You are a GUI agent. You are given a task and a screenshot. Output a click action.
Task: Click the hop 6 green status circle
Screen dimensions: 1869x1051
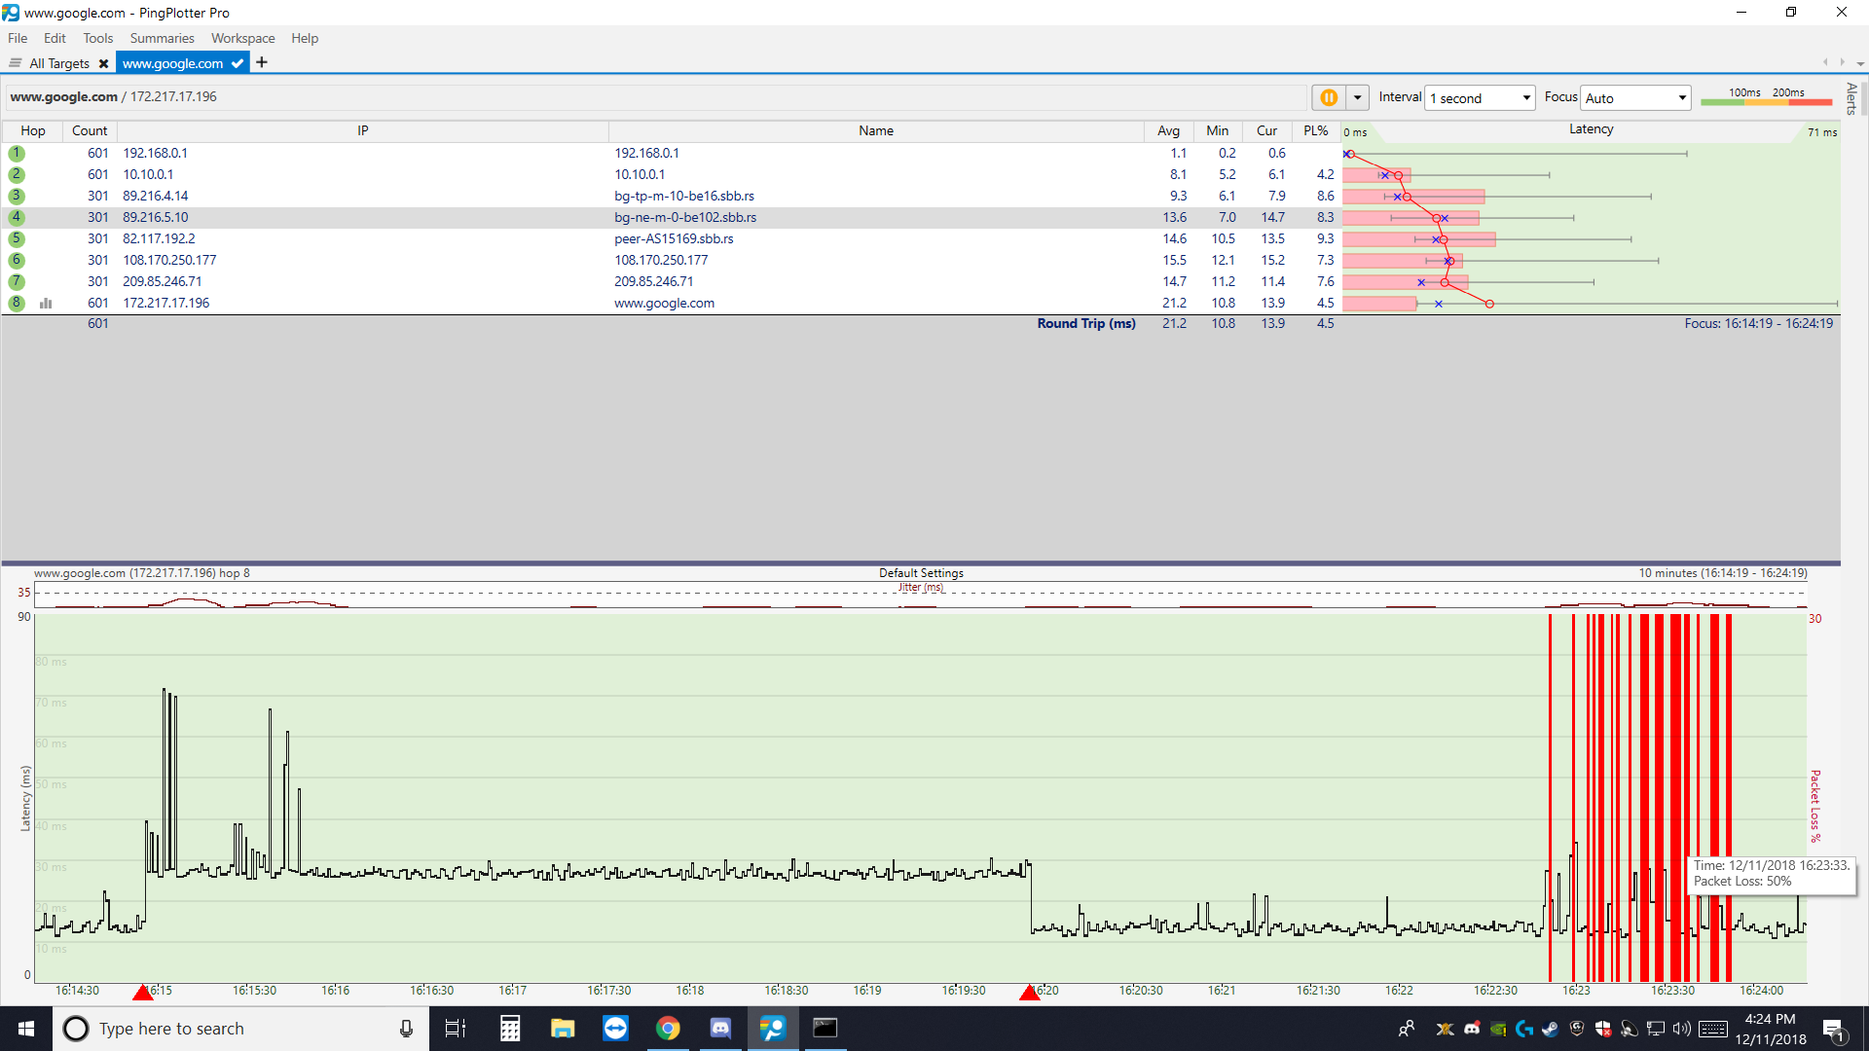(x=17, y=260)
